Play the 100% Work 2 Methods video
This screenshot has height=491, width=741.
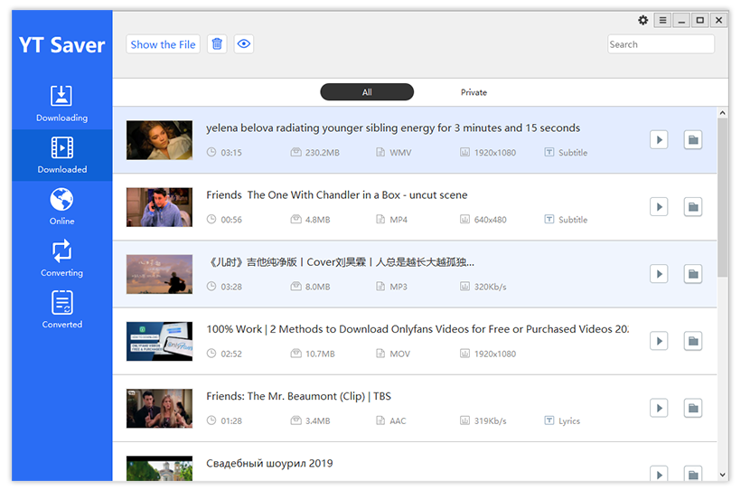(x=659, y=341)
